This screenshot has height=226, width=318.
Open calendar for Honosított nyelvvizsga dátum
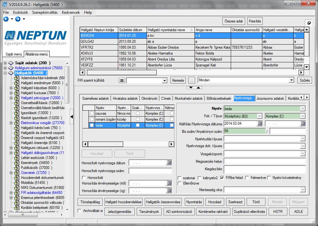[x=169, y=162]
